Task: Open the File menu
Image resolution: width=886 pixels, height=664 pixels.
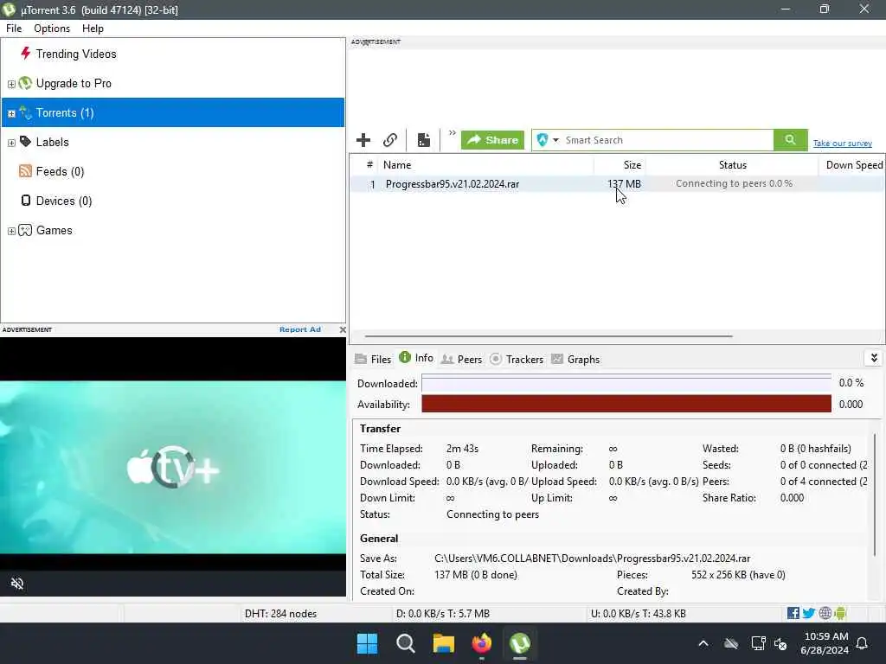Action: tap(14, 29)
